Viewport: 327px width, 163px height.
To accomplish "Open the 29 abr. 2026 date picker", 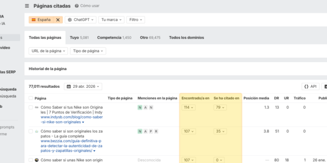I will coord(83,86).
